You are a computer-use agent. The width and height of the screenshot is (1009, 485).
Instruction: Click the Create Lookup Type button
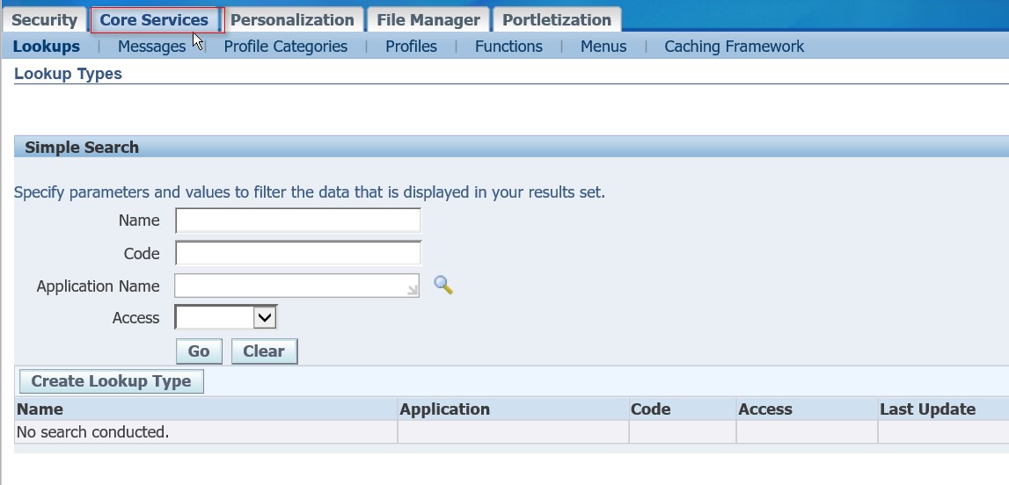pos(111,381)
